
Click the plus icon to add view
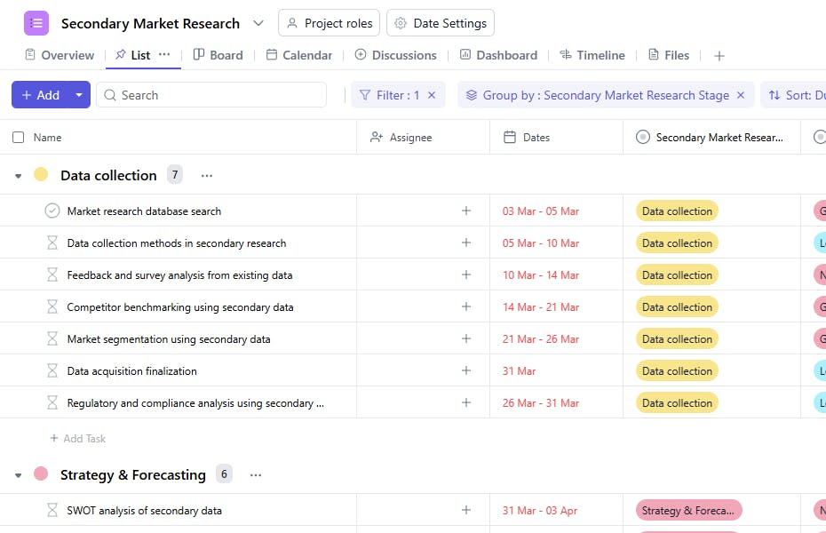[x=719, y=56]
